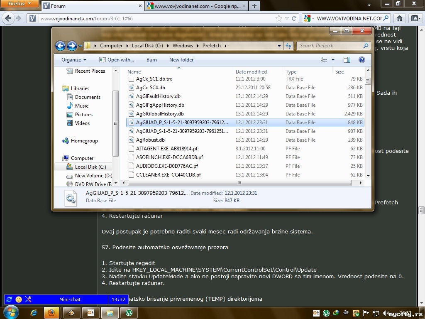Click Open with... in Explorer toolbar
The width and height of the screenshot is (425, 319).
pos(117,60)
